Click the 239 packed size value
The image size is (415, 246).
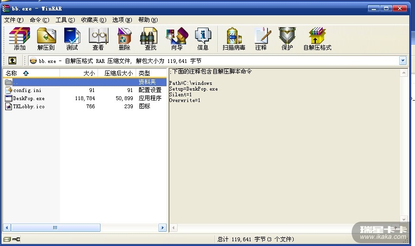[128, 107]
